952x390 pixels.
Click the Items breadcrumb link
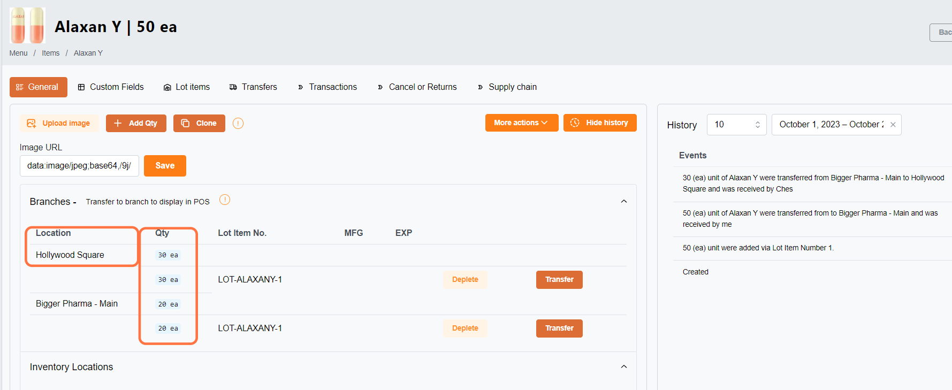tap(51, 53)
